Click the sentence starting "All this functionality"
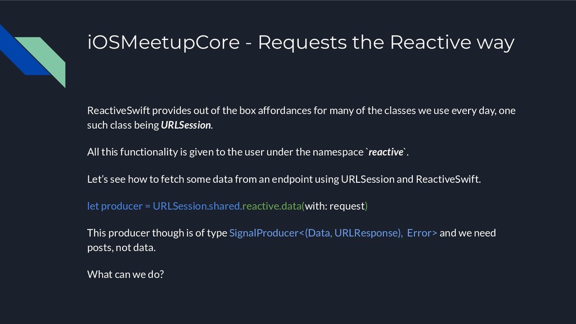The width and height of the screenshot is (576, 324). click(248, 152)
